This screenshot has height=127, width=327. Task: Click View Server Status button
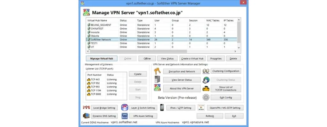coord(182,80)
